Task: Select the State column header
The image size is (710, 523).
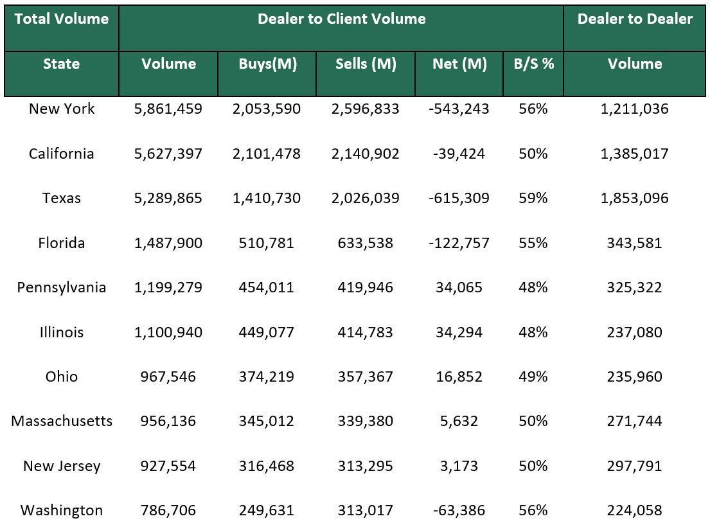Action: (x=61, y=64)
